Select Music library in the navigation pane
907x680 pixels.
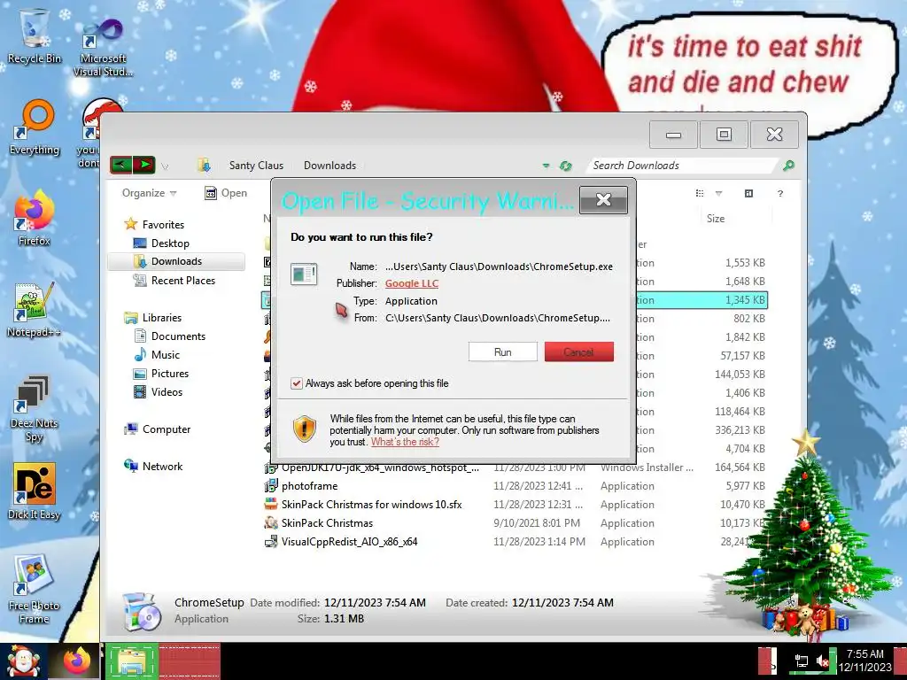click(x=157, y=354)
